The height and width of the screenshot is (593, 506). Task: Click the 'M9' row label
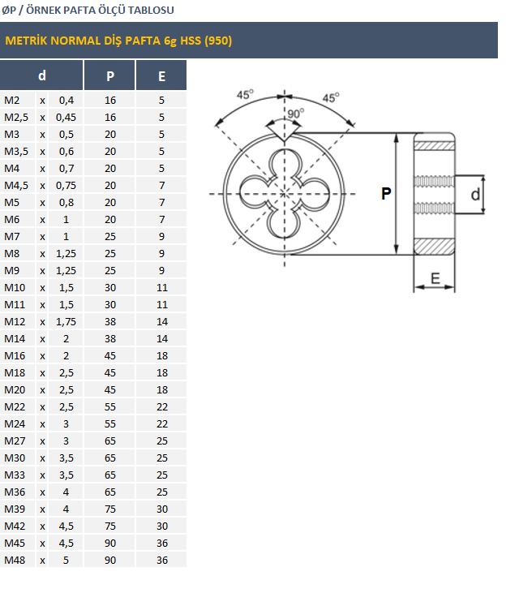(11, 270)
